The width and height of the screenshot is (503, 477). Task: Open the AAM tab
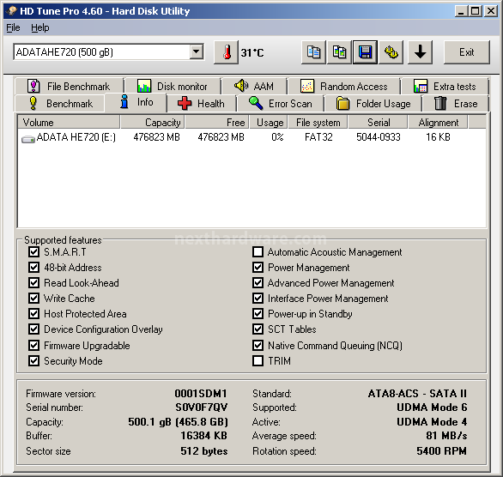coord(254,87)
